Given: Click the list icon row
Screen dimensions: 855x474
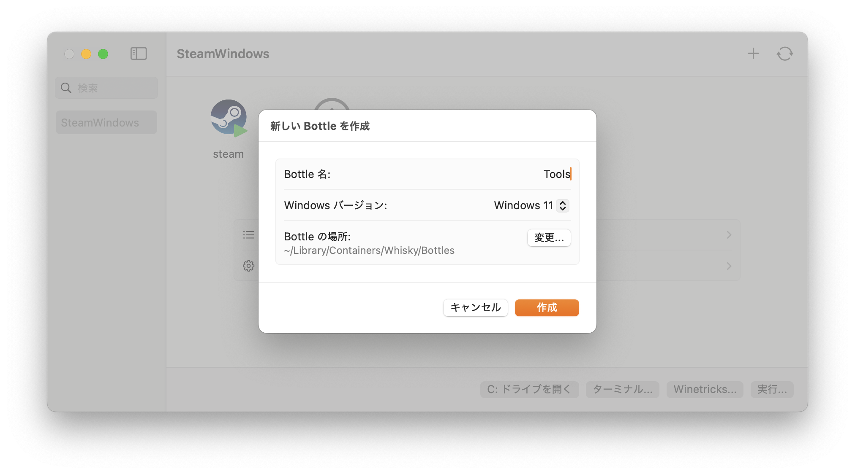Looking at the screenshot, I should [x=248, y=235].
